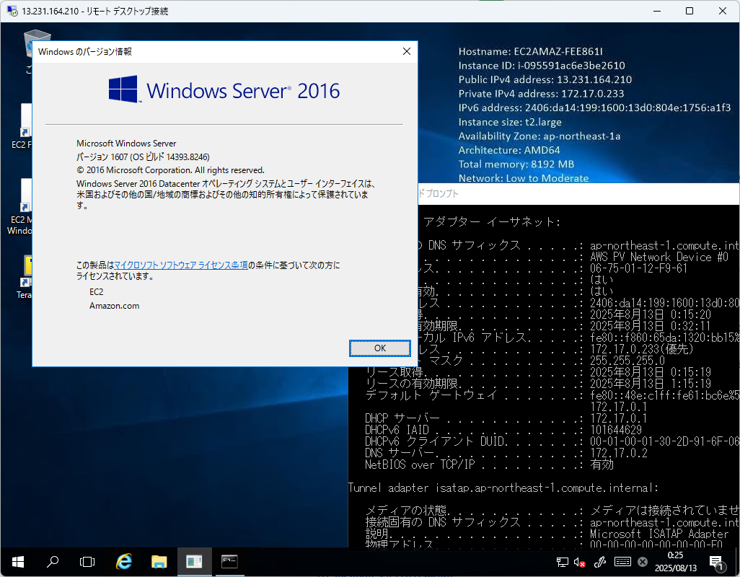This screenshot has width=740, height=577.
Task: Open the Action Center notification icon
Action: (716, 561)
